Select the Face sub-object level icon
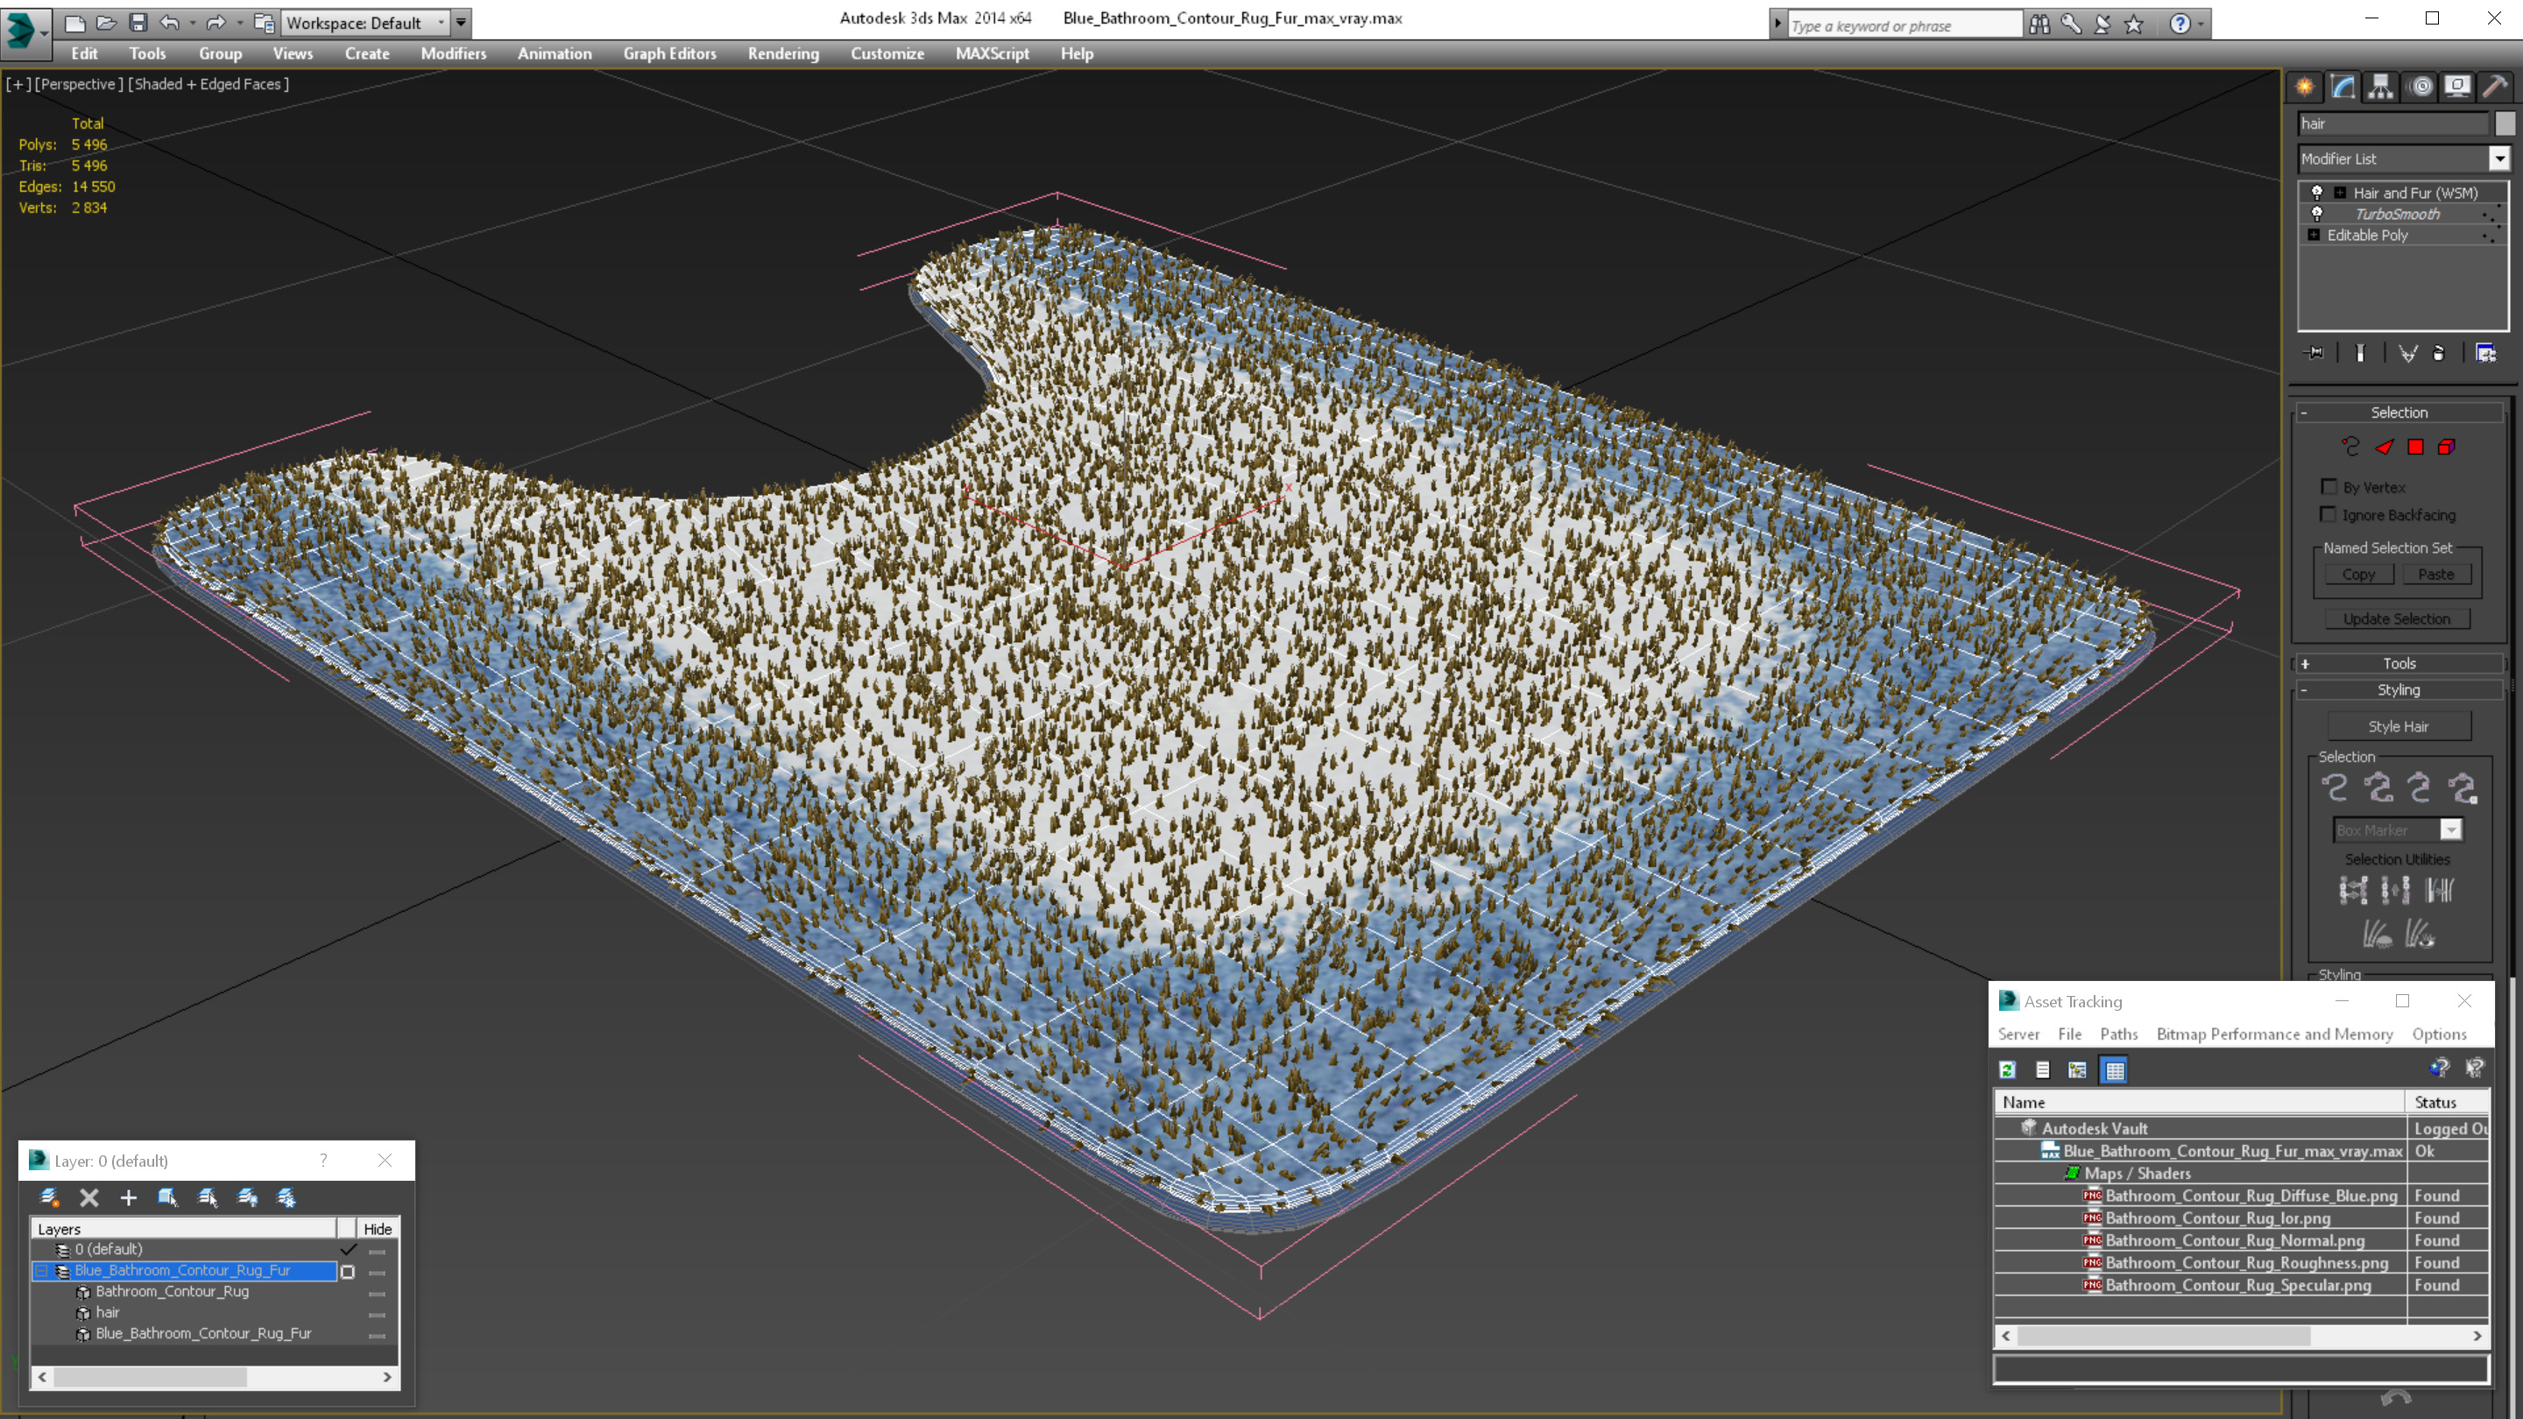 (2384, 447)
